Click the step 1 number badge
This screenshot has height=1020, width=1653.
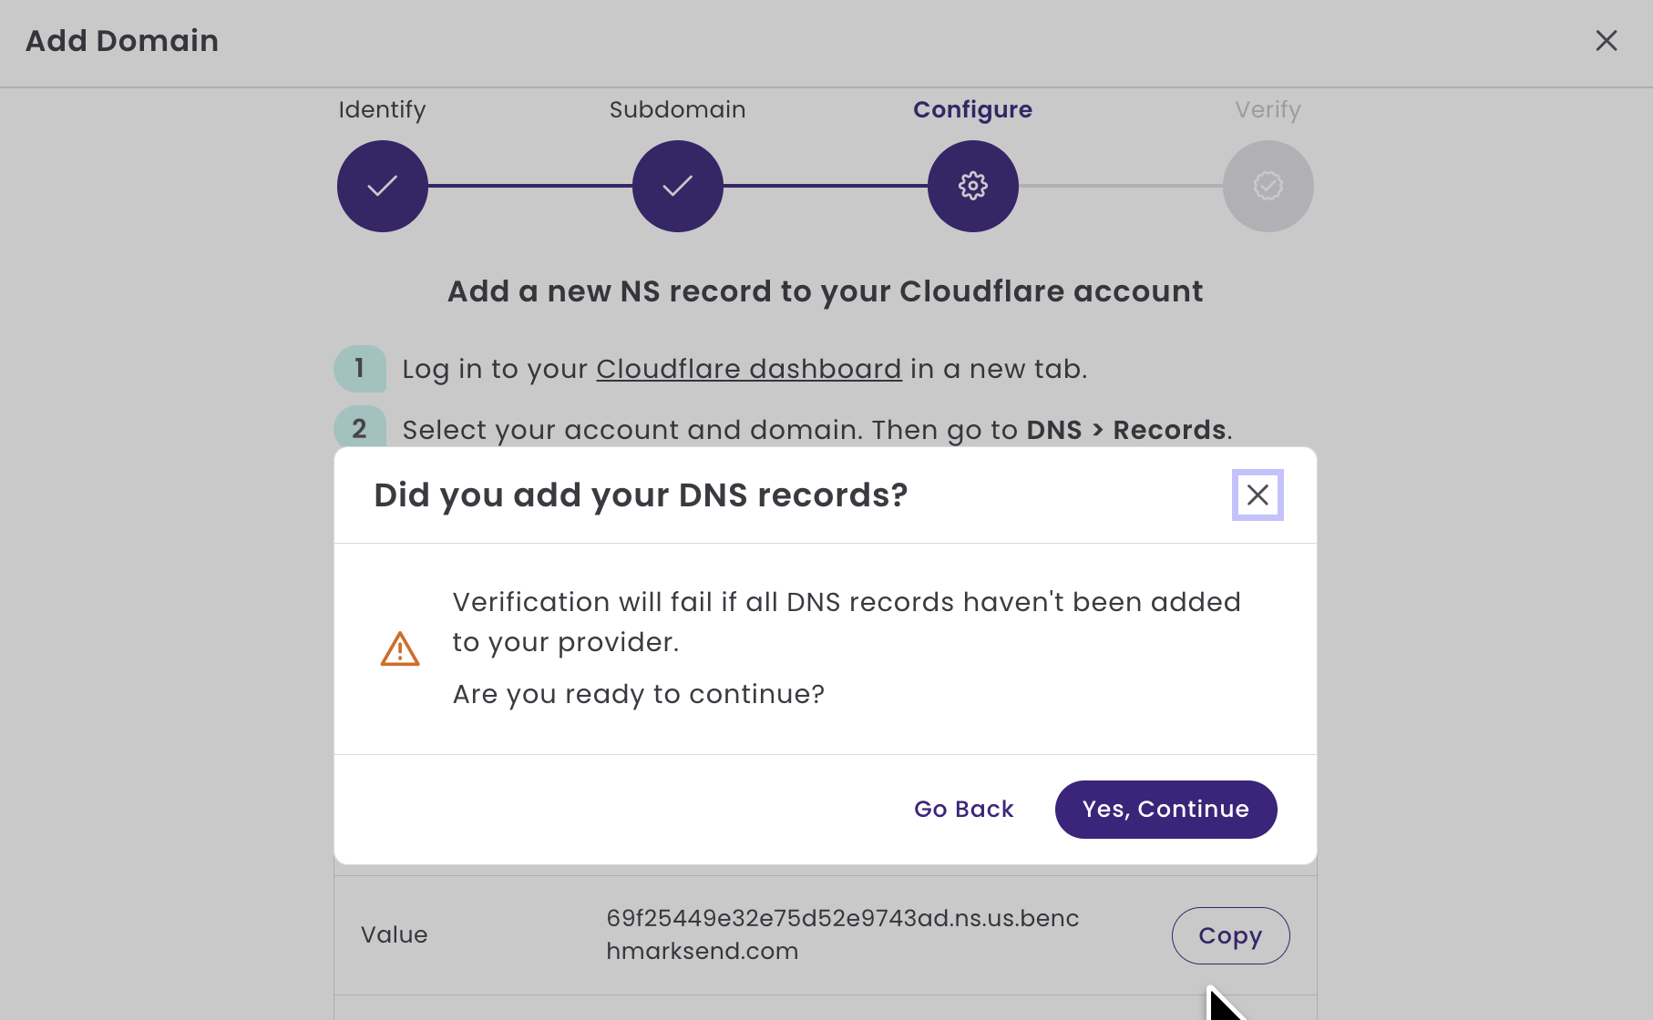point(360,368)
